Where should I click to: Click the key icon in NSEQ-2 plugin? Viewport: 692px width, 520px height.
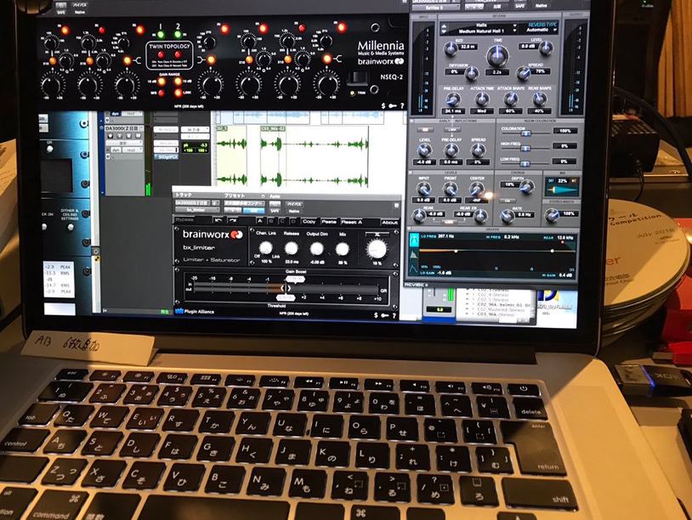393,106
